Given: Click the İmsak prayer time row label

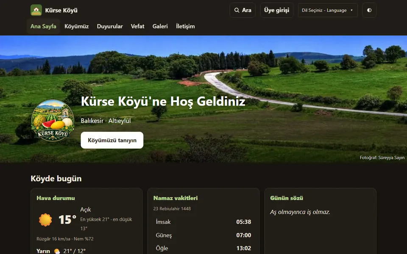Looking at the screenshot, I should click(163, 222).
